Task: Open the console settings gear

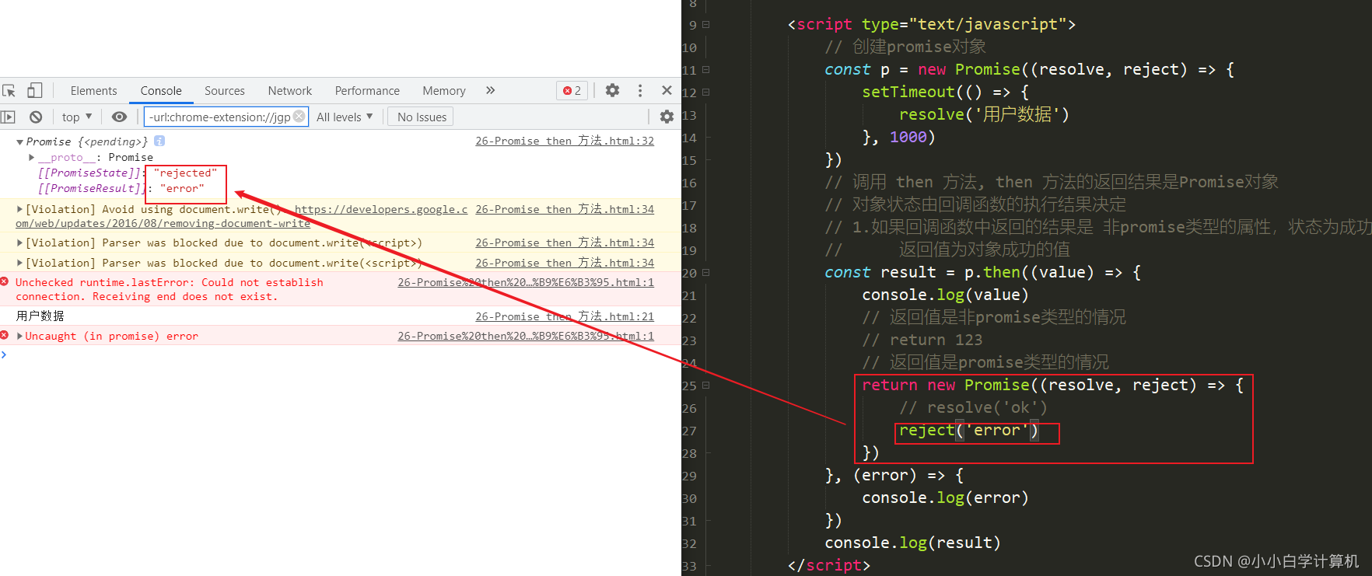Action: point(667,117)
